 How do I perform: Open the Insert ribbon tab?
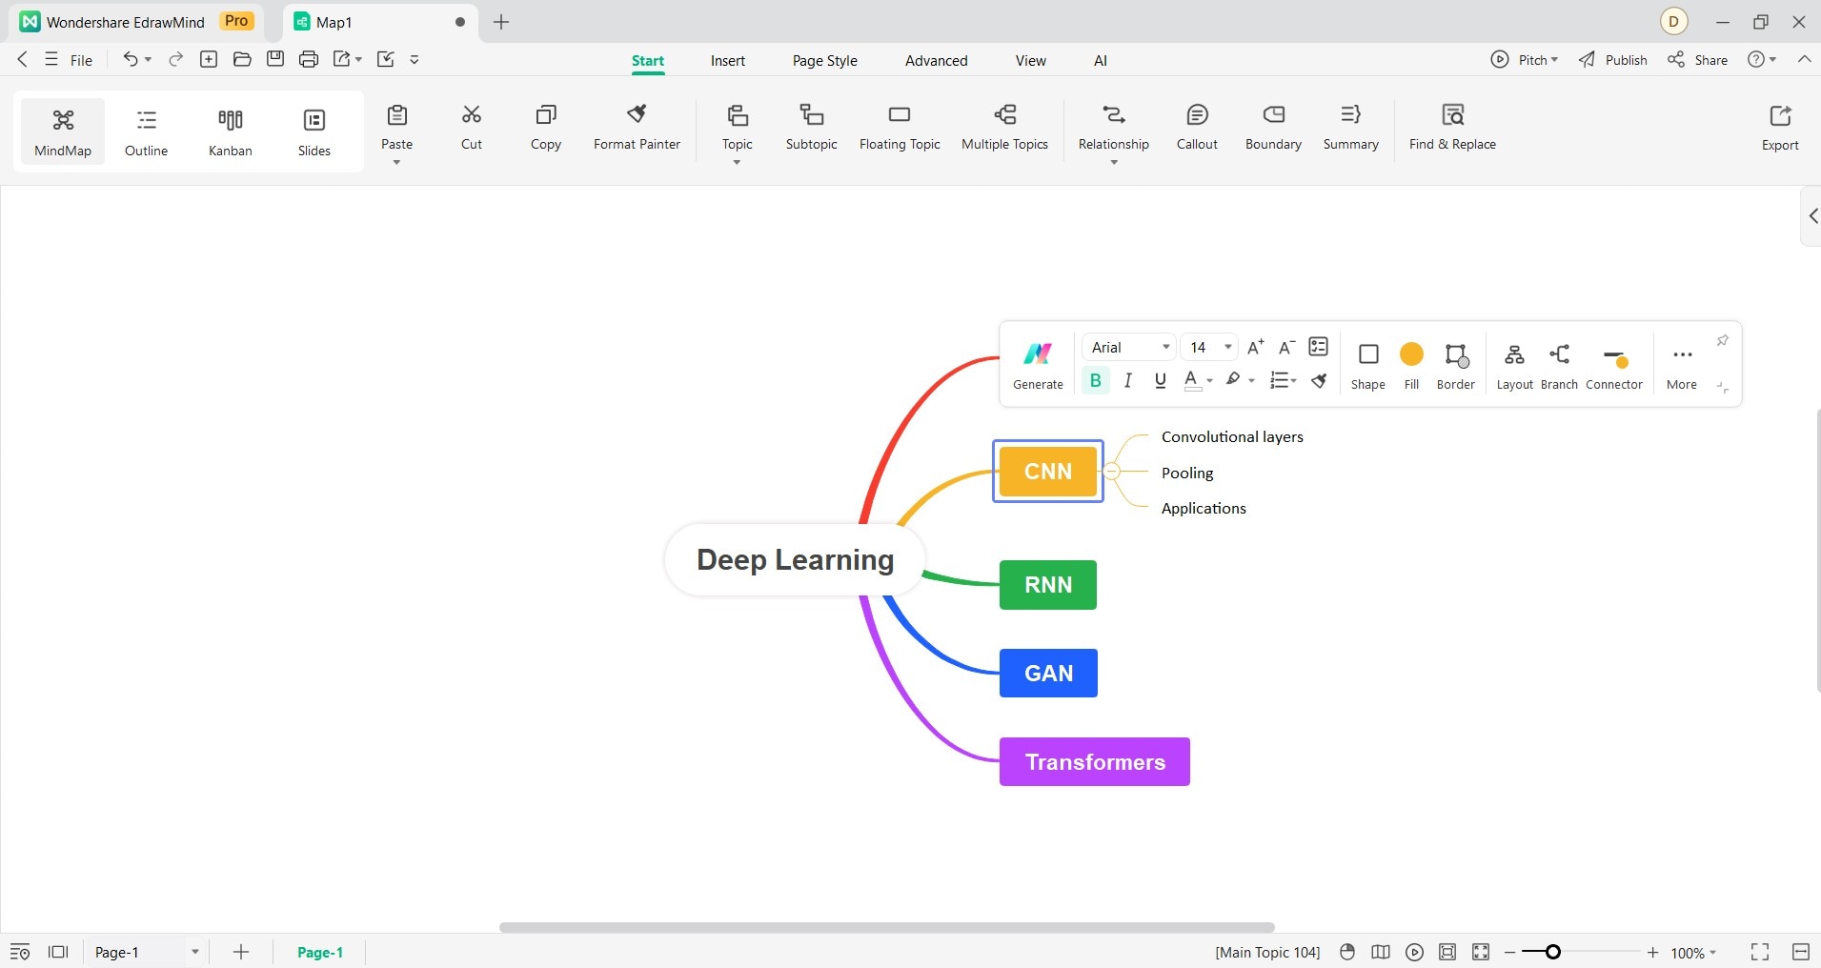tap(728, 60)
